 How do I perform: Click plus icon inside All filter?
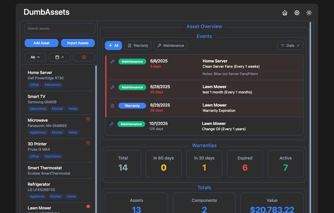pyautogui.click(x=110, y=45)
